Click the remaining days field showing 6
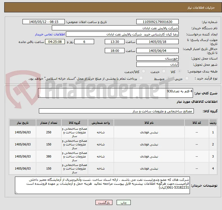222x210 pixels. 84,42
